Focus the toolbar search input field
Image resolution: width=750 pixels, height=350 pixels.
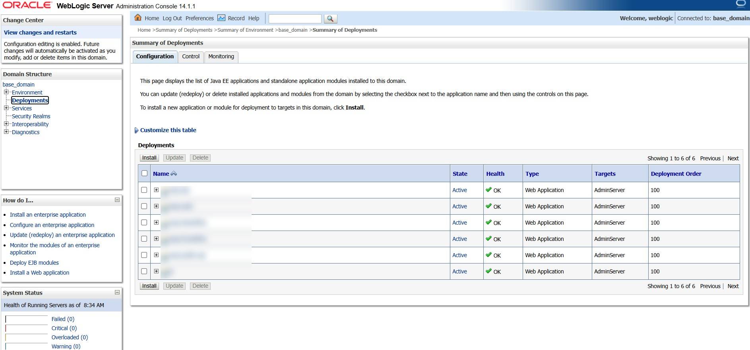(295, 19)
